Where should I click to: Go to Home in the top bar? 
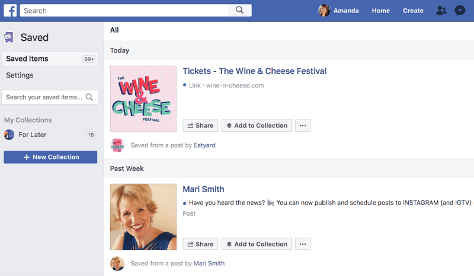click(x=380, y=11)
